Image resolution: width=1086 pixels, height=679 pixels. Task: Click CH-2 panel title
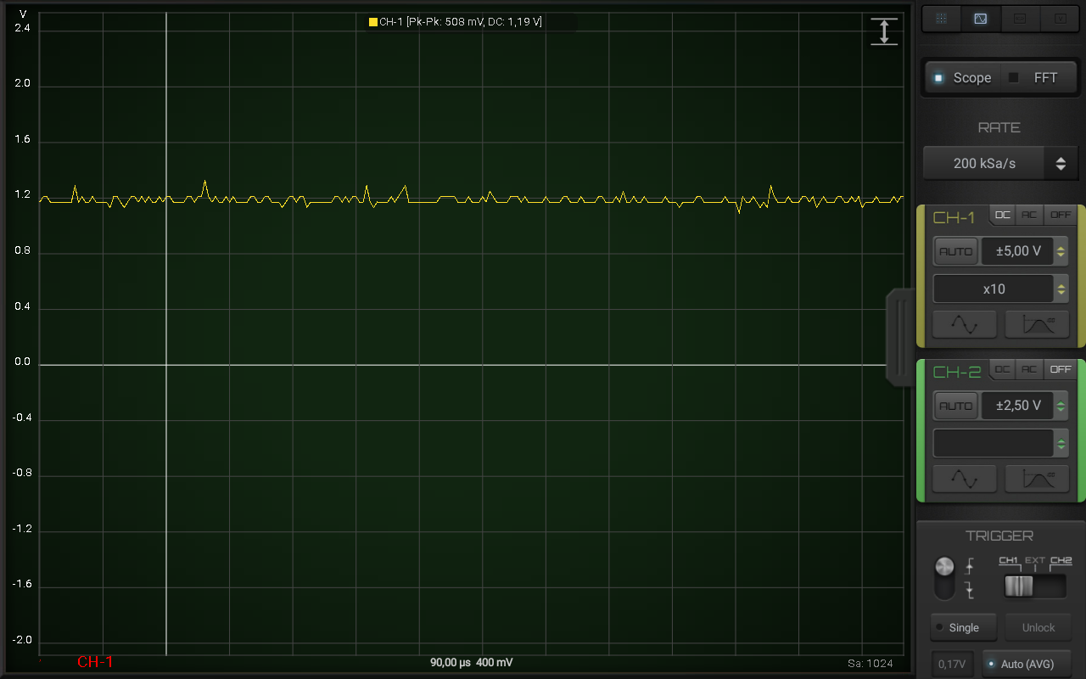coord(956,372)
